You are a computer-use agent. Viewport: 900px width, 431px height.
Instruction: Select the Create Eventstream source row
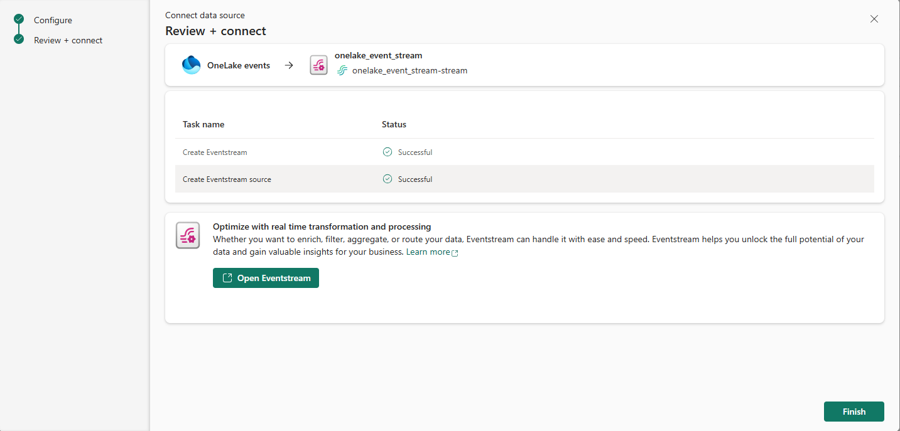(x=227, y=179)
